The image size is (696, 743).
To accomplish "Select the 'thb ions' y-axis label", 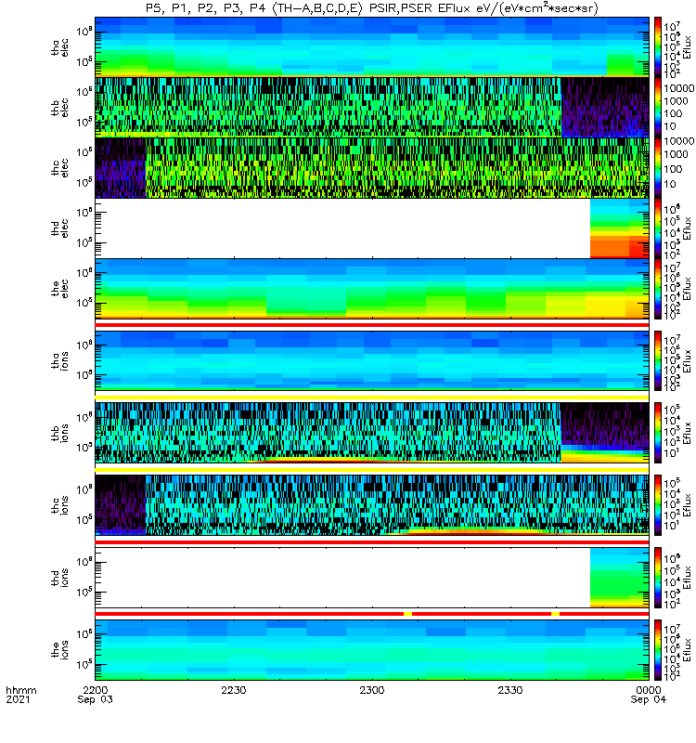I will pos(59,433).
